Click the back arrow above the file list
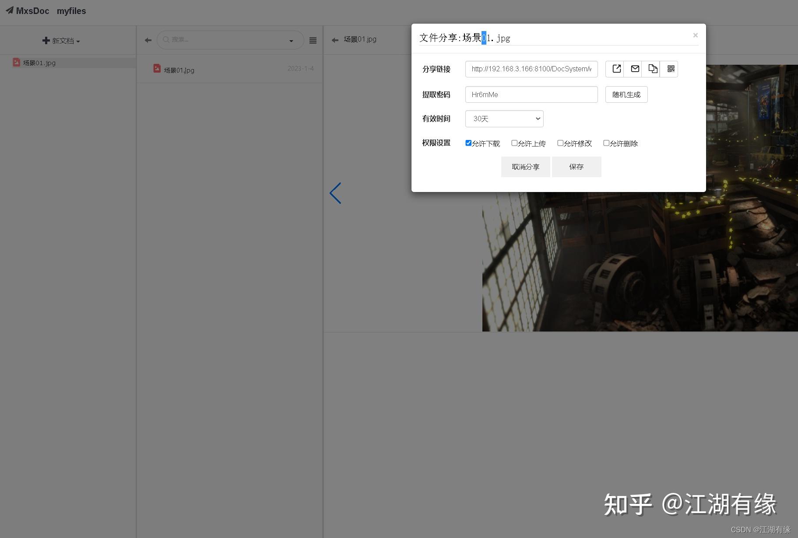 click(148, 40)
